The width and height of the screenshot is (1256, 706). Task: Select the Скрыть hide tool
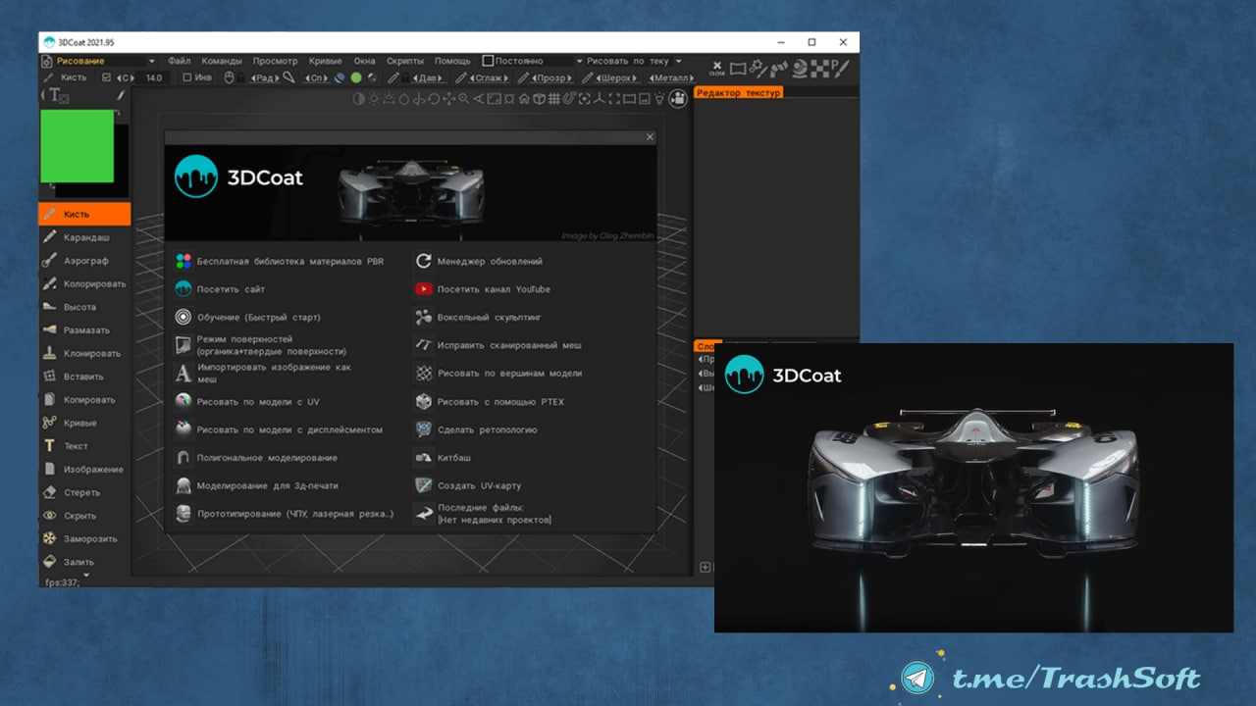[x=84, y=516]
